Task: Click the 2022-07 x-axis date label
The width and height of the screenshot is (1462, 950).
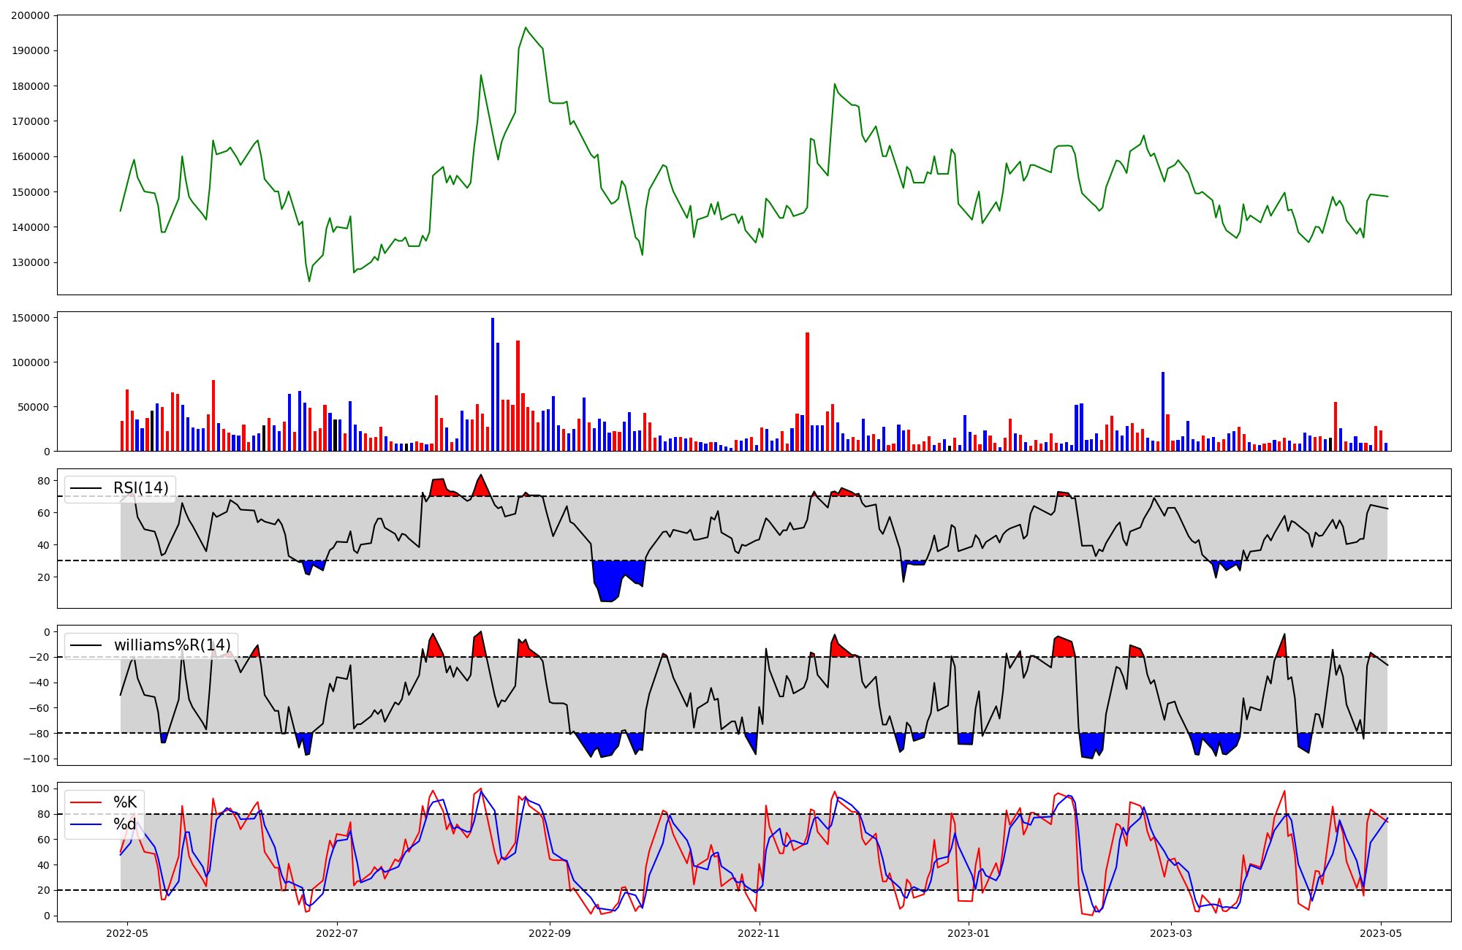Action: click(337, 933)
